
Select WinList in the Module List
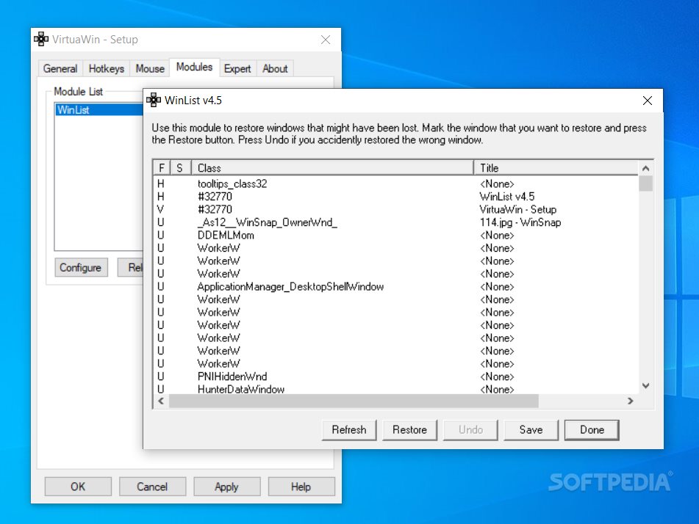(99, 110)
